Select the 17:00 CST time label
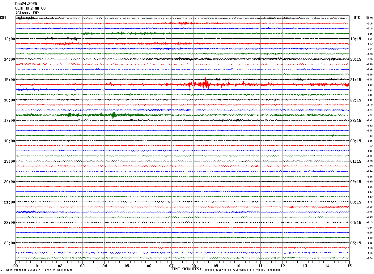Viewport: 374px width, 274px height. [x=9, y=121]
